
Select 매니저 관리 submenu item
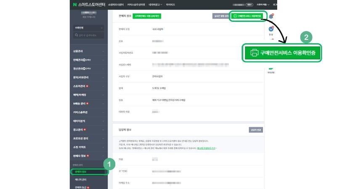pyautogui.click(x=81, y=180)
